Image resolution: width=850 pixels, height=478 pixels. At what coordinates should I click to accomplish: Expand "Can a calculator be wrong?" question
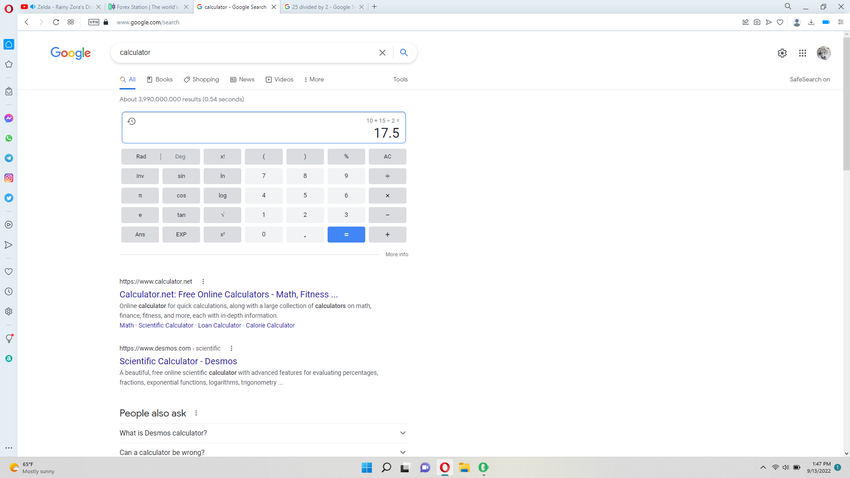tap(263, 452)
